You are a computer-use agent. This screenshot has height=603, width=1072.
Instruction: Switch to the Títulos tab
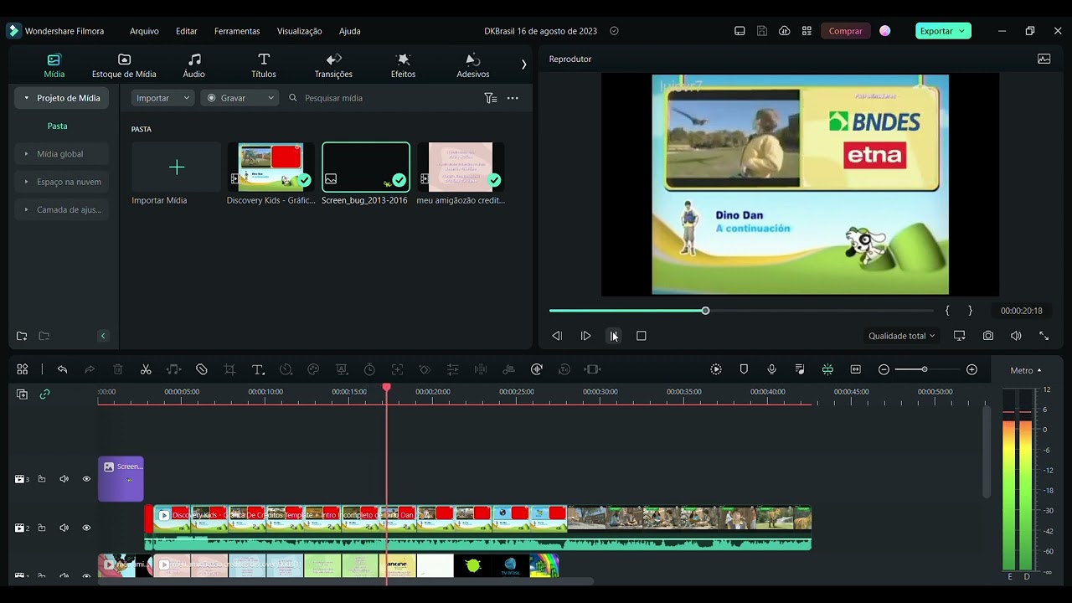(264, 66)
